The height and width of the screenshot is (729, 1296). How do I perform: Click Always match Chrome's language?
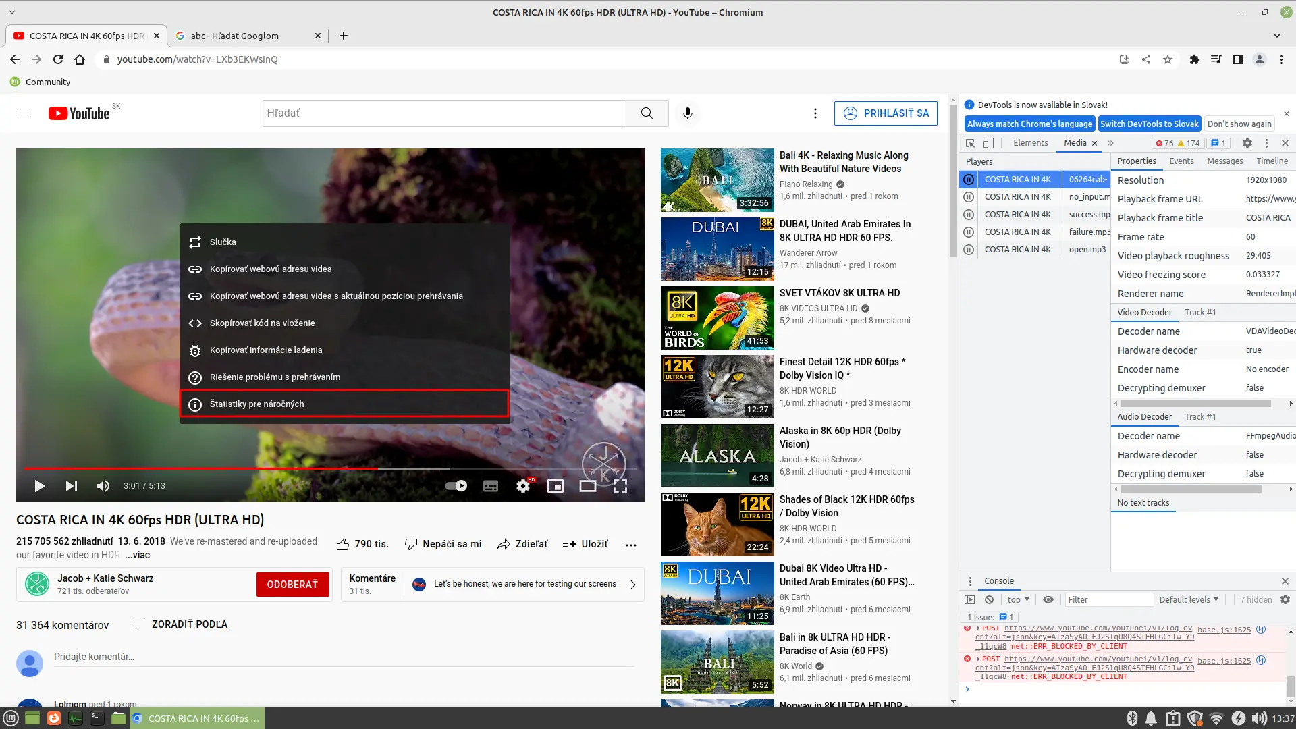tap(1029, 124)
